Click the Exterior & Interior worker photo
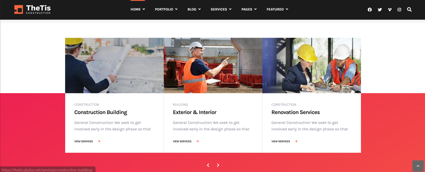 click(x=213, y=65)
